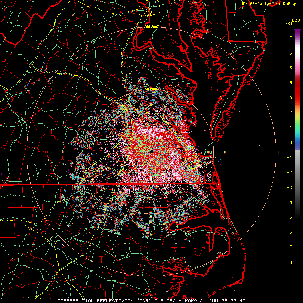Click the 6 value on the color scale
The height and width of the screenshot is (303, 303).
[x=291, y=53]
